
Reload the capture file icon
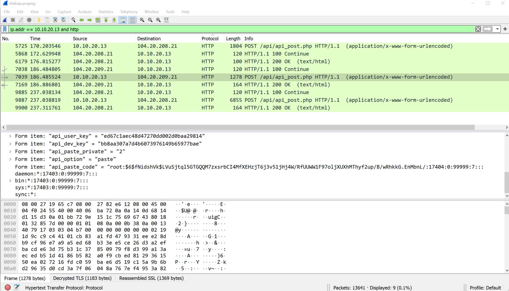click(63, 20)
